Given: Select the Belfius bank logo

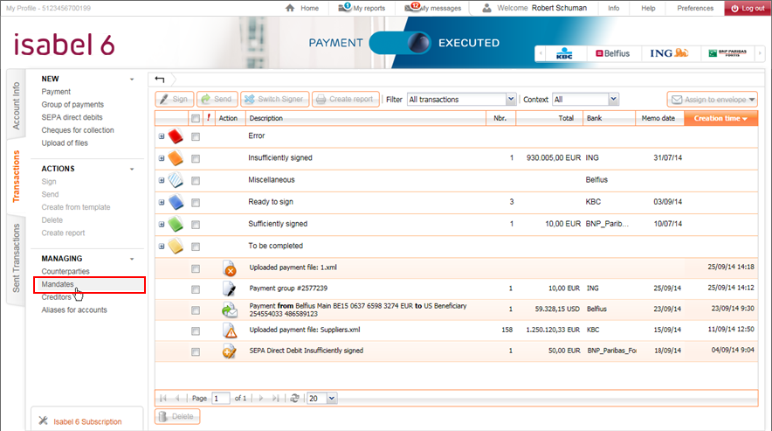Looking at the screenshot, I should (612, 53).
